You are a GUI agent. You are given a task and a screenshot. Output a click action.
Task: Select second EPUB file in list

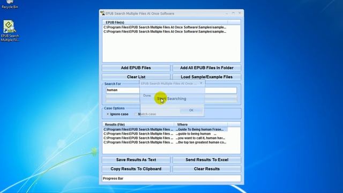(165, 32)
